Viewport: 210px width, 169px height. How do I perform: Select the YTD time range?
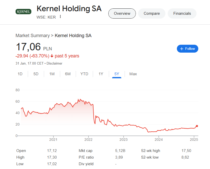pyautogui.click(x=84, y=74)
